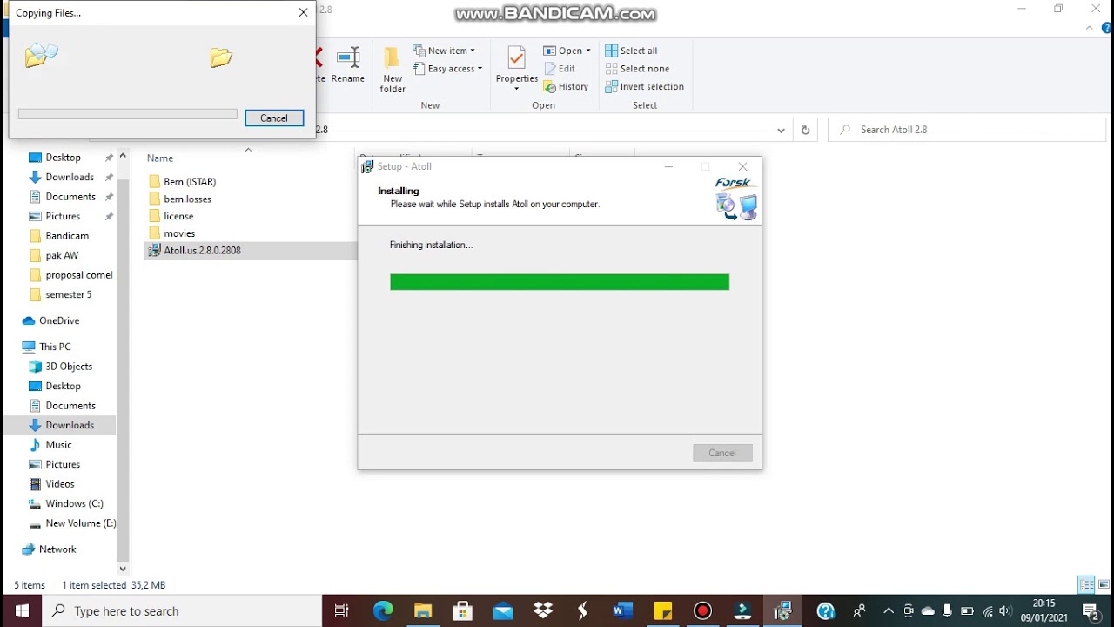Viewport: 1114px width, 627px height.
Task: Open Windows (C:) drive in the sidebar
Action: [x=74, y=503]
